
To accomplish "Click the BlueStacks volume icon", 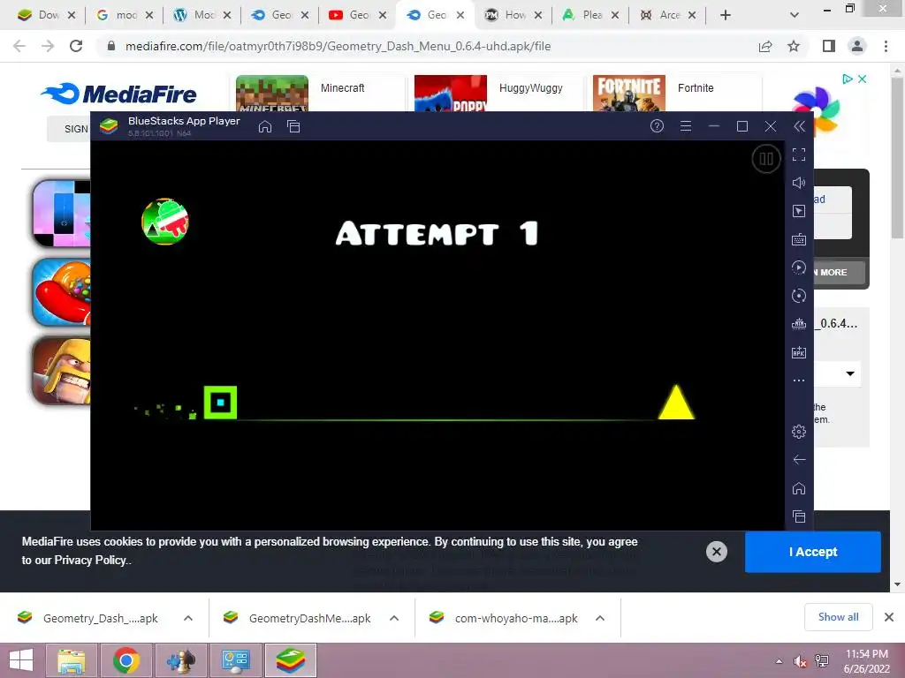I will tap(799, 183).
